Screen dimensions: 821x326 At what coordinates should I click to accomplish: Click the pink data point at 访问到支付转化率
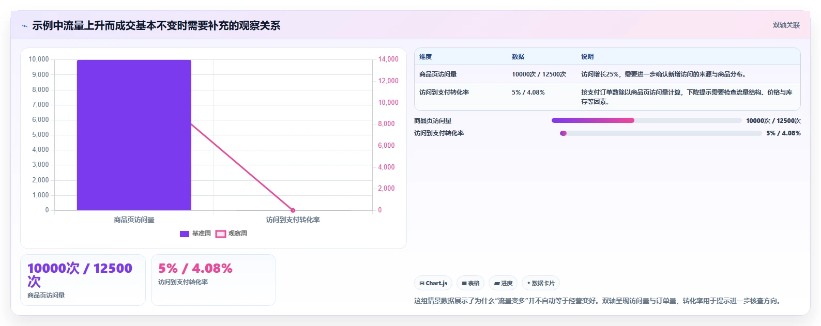tap(293, 210)
